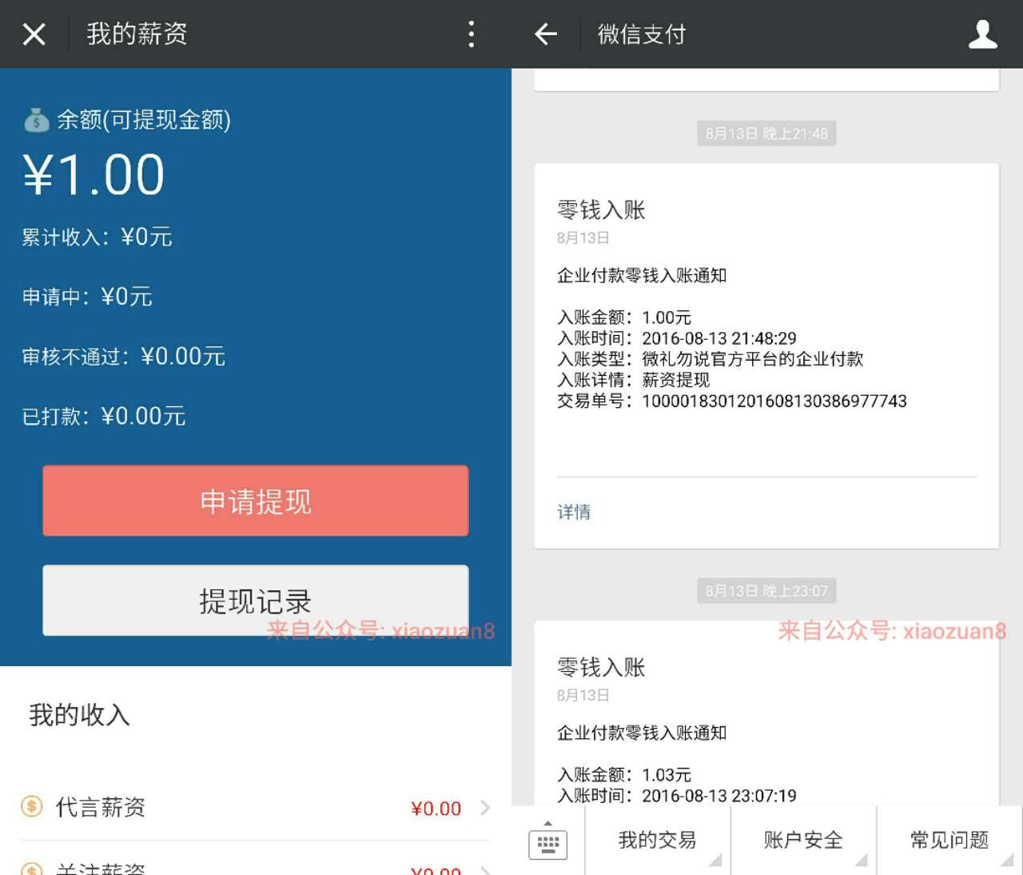
Task: Tap 审核不通过: ¥0.00元 line
Action: tap(124, 356)
